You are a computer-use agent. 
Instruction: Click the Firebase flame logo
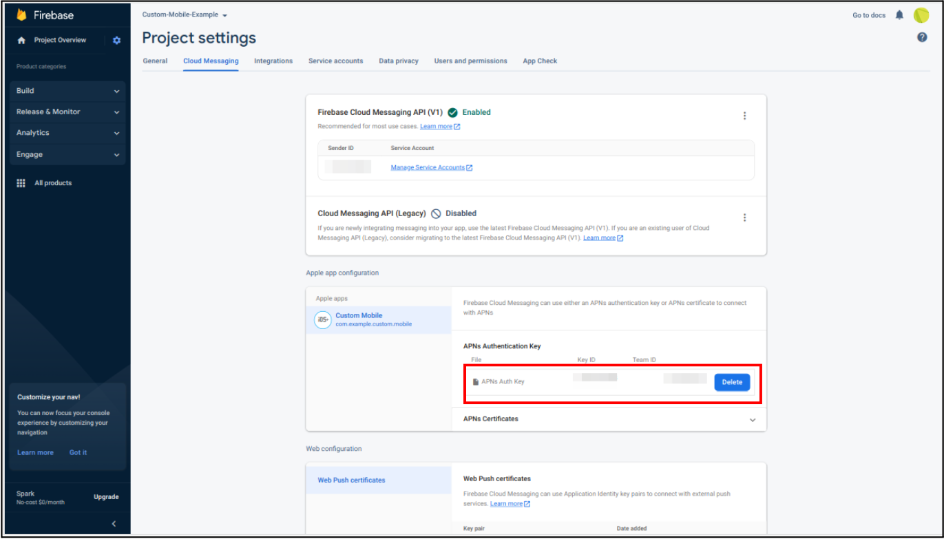(21, 14)
